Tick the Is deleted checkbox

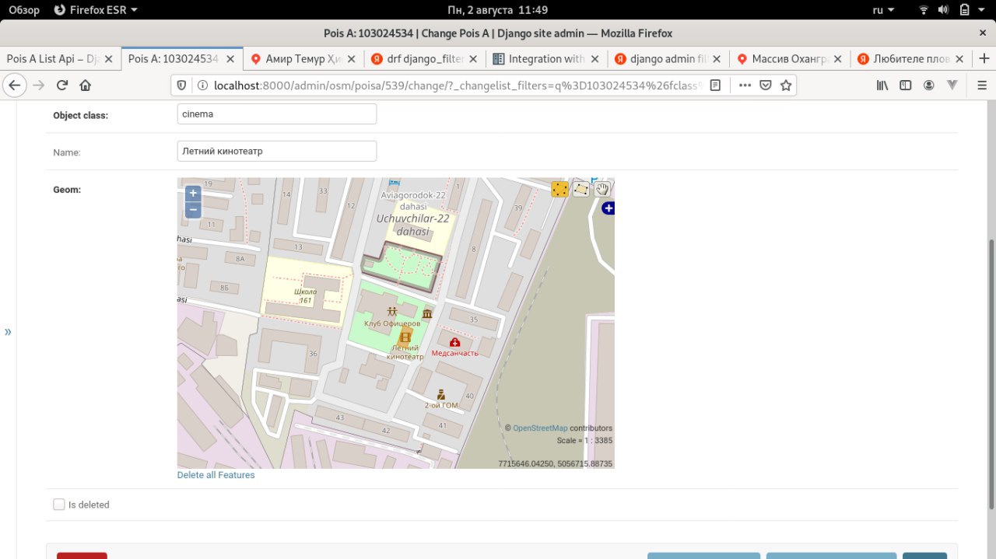pyautogui.click(x=59, y=505)
